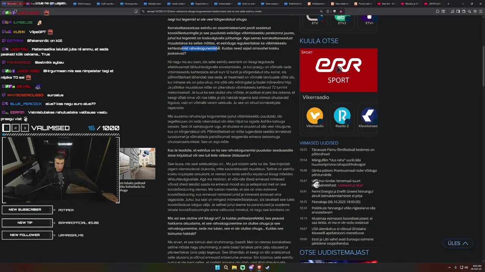Open the Raadio 2 station icon

click(x=342, y=116)
